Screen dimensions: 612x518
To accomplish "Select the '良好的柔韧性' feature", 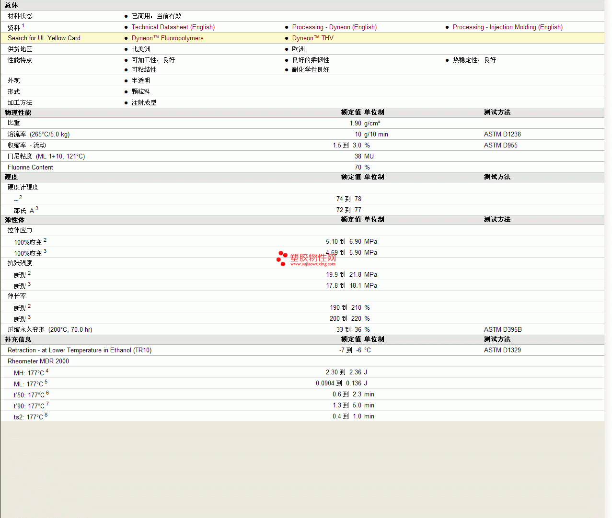I will pyautogui.click(x=311, y=60).
